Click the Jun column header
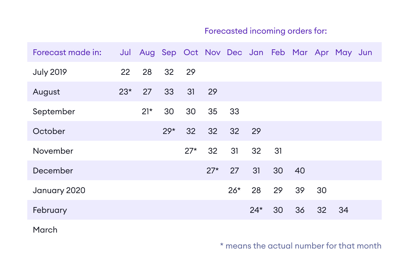 pyautogui.click(x=365, y=52)
